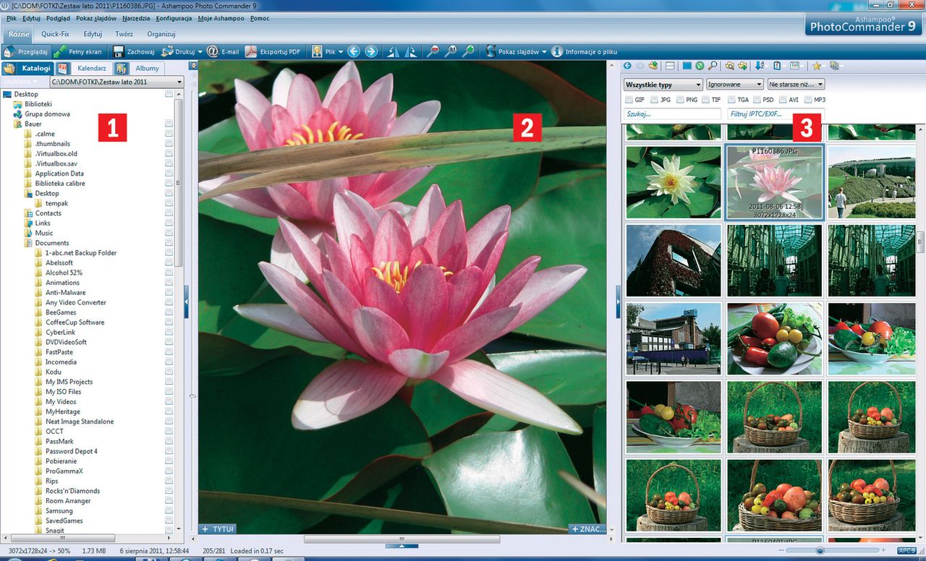Expand the Plik toolbar dropdown arrow
The height and width of the screenshot is (561, 926).
point(340,52)
